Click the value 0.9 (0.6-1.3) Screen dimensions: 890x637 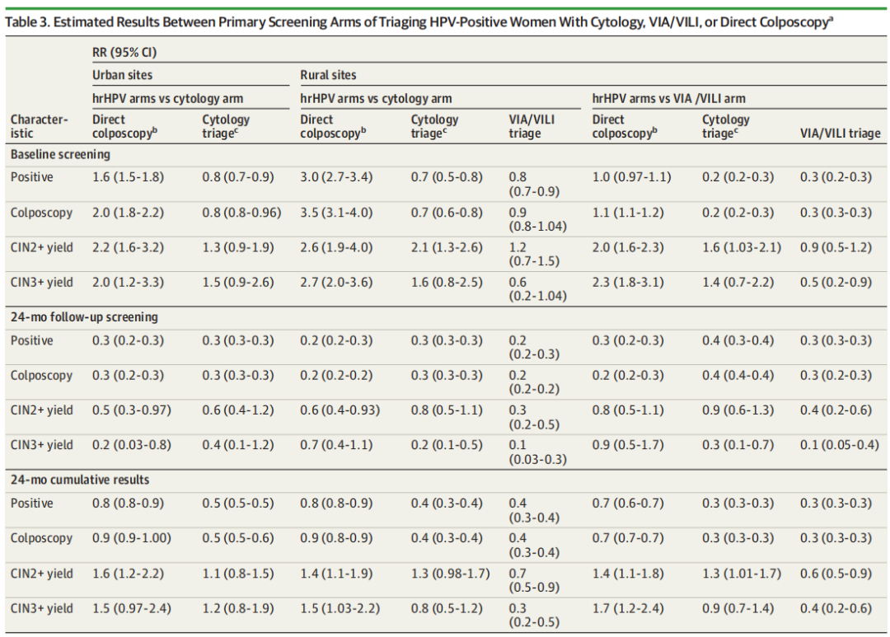738,410
